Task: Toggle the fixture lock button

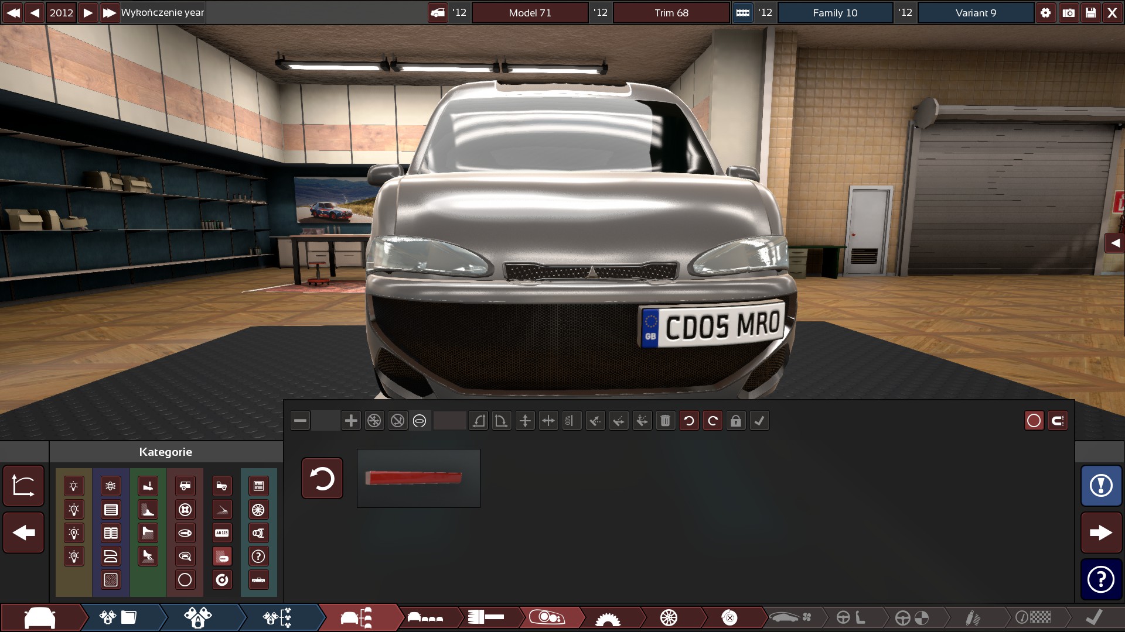Action: click(x=736, y=421)
